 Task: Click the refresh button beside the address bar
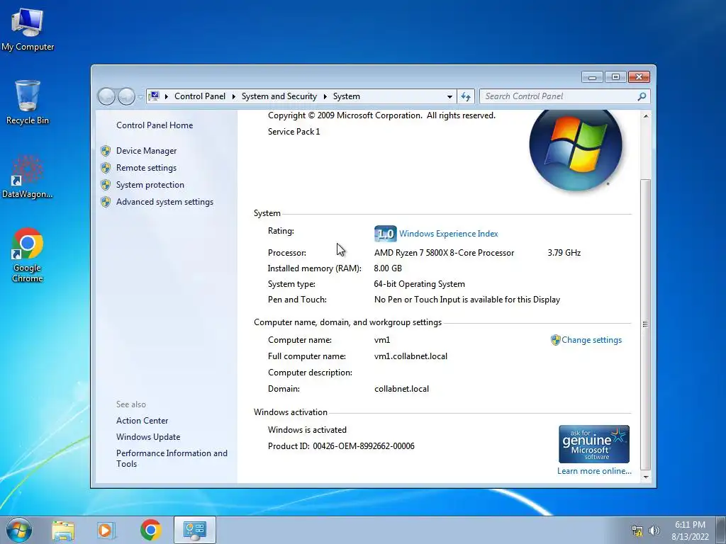tap(466, 96)
